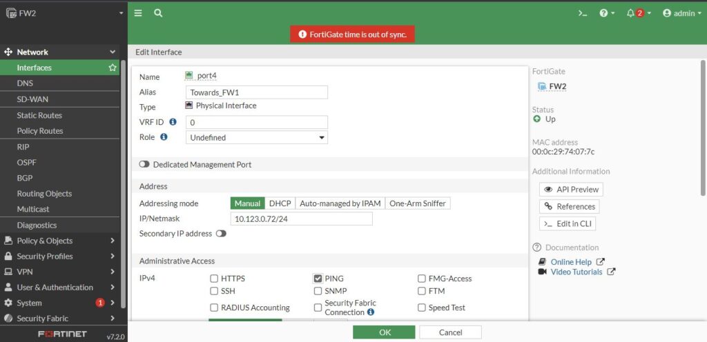Click the search magnifier icon
Screen dimensions: 707x342
(x=158, y=13)
